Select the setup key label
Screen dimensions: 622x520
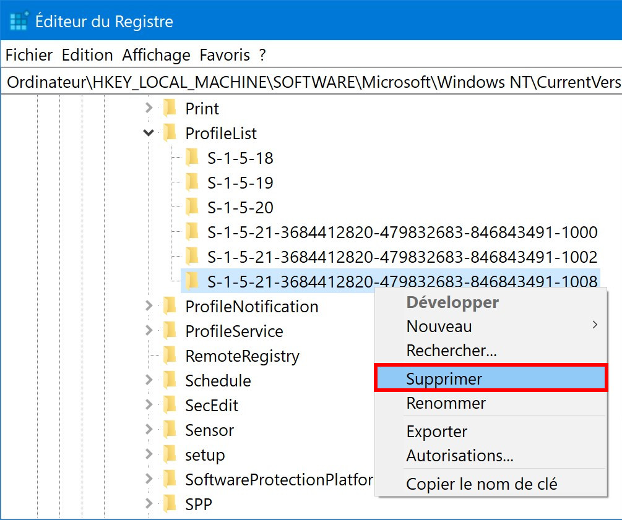(x=205, y=455)
